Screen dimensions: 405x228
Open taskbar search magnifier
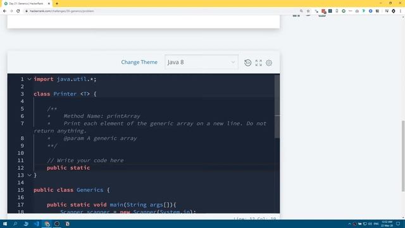click(15, 224)
